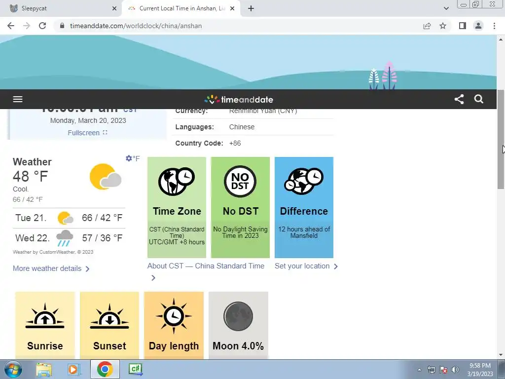Click the current weather partly sunny icon

point(106,177)
